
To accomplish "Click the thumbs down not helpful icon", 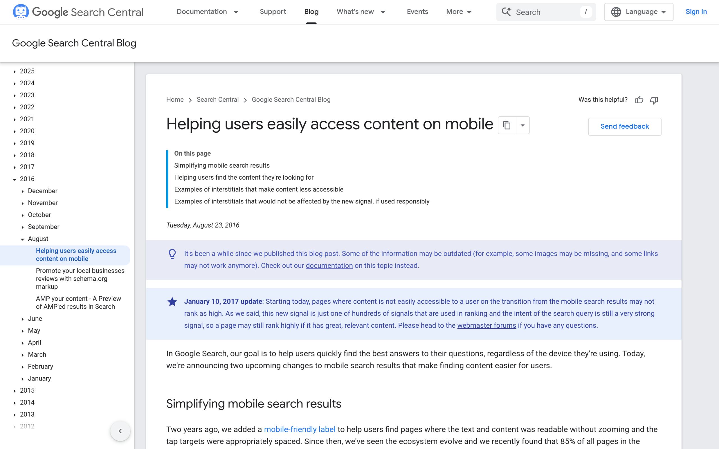I will click(654, 100).
